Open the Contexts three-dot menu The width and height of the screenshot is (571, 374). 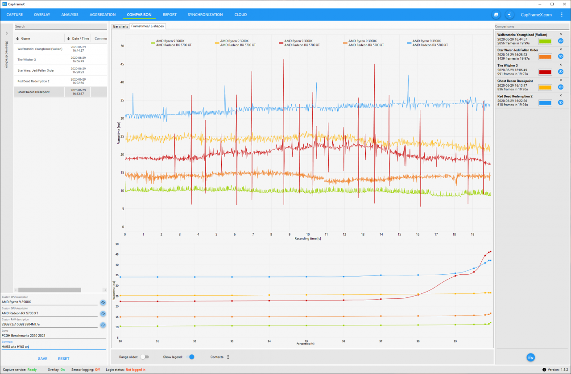click(x=228, y=357)
